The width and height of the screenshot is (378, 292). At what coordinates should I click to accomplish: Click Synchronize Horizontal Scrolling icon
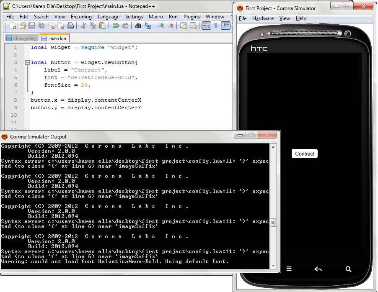(193, 26)
